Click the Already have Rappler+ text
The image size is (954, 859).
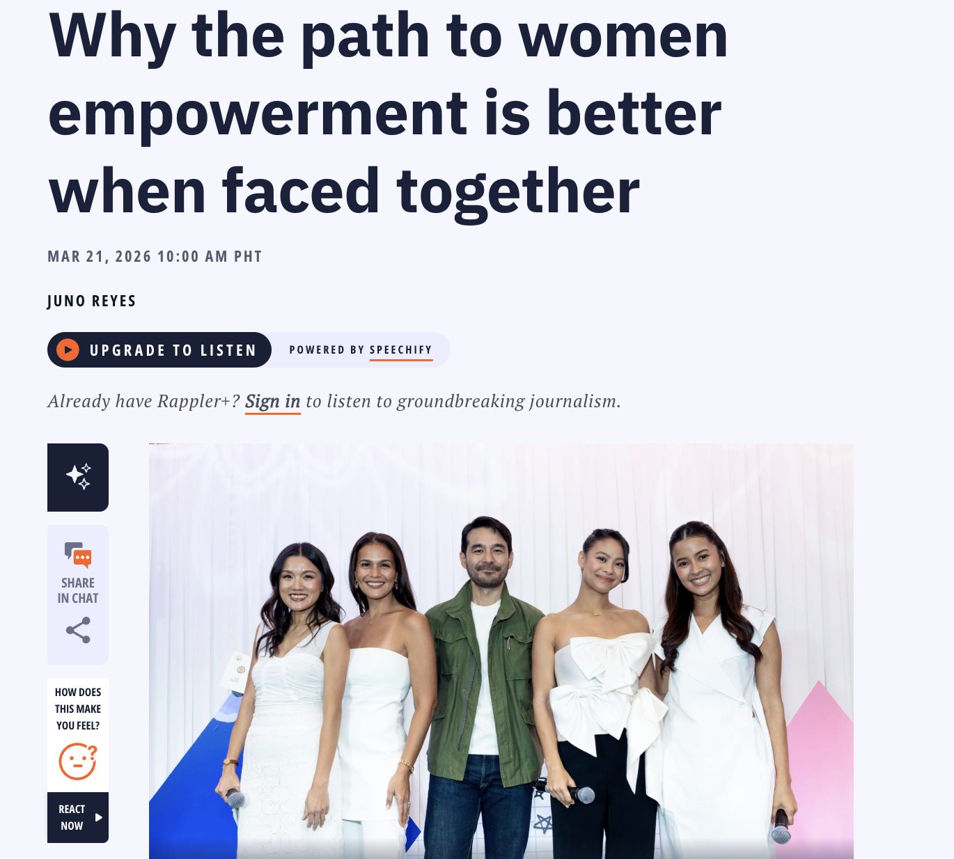pos(144,402)
